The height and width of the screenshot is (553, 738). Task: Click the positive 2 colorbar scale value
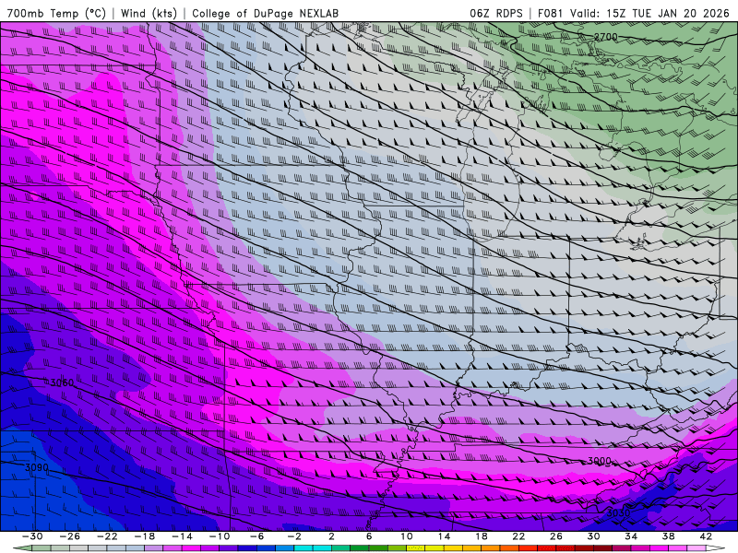click(x=332, y=536)
